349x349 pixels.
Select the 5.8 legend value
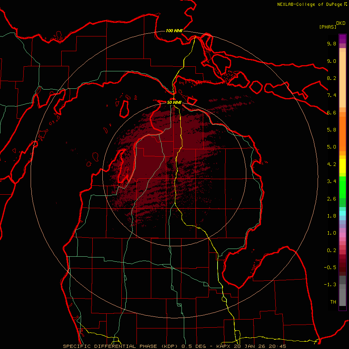tap(332, 130)
